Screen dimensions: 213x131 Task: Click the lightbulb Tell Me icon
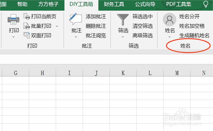pyautogui.click(x=206, y=4)
